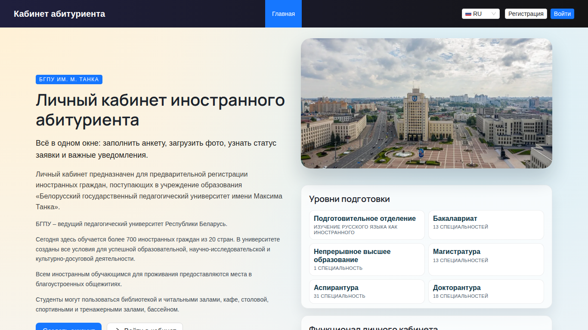Click the blue Войти button in header
The image size is (588, 330).
[563, 14]
